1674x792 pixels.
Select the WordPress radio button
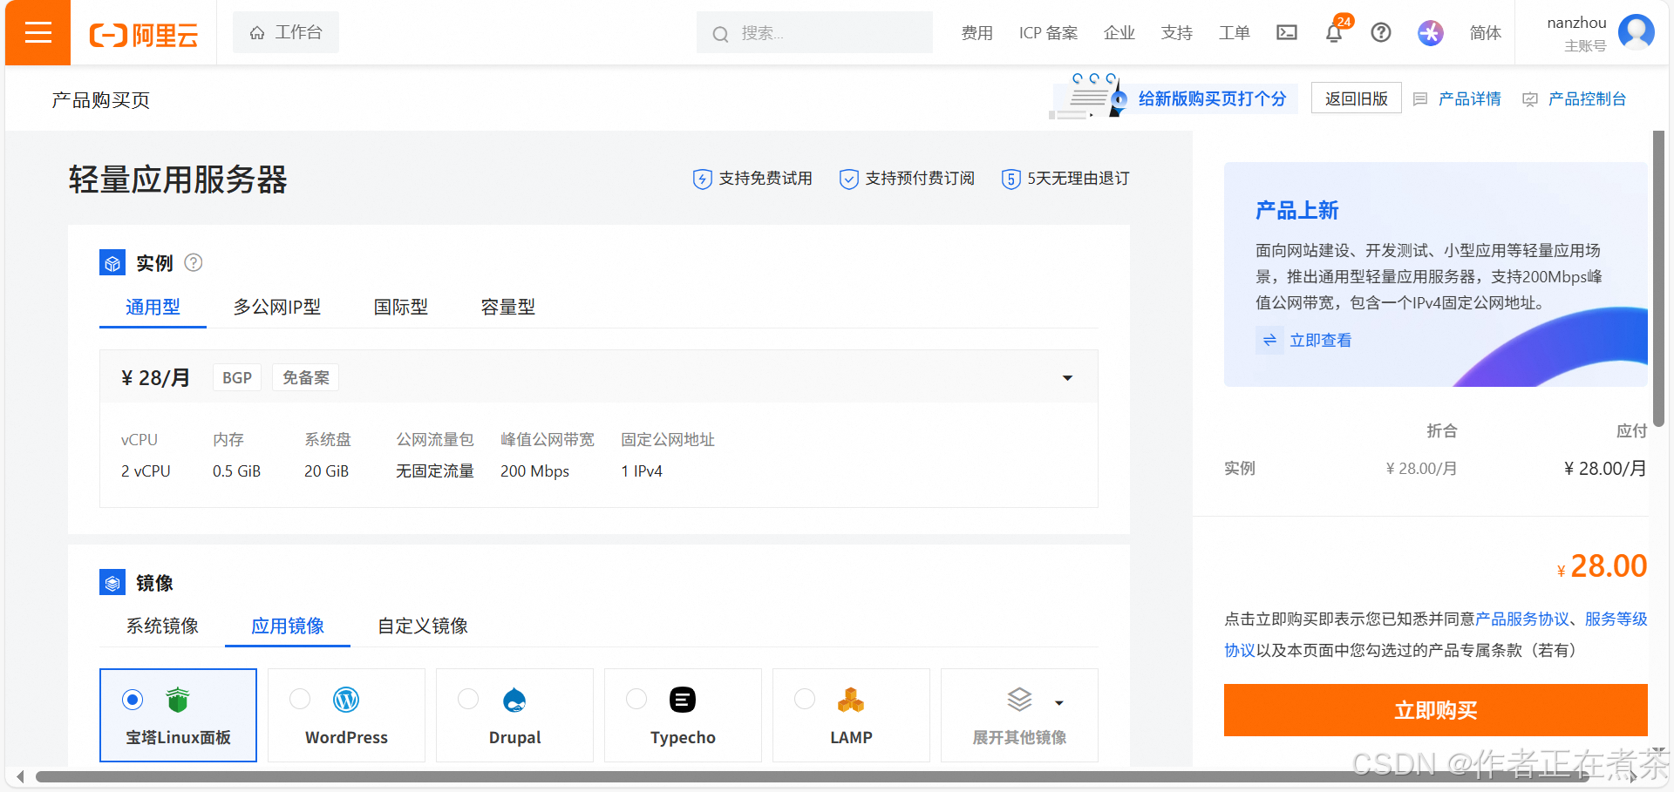[x=300, y=699]
